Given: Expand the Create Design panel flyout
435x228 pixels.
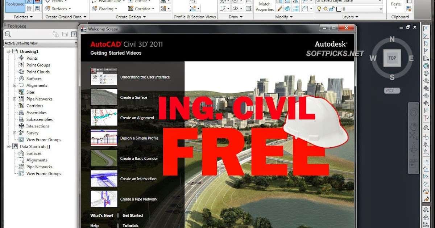Looking at the screenshot, I should pos(130,17).
